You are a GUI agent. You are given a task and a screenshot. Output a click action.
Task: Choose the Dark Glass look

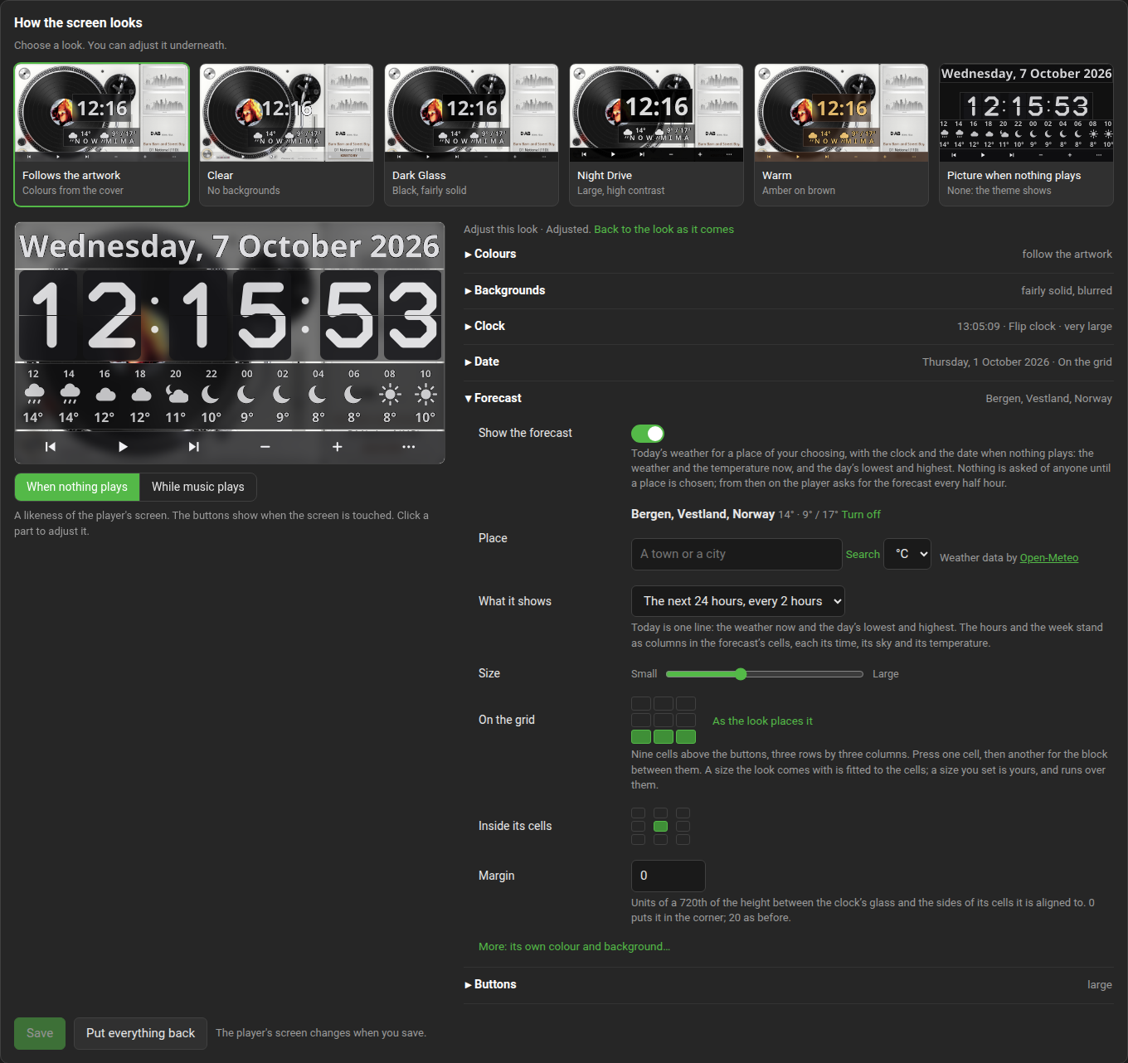(x=472, y=134)
